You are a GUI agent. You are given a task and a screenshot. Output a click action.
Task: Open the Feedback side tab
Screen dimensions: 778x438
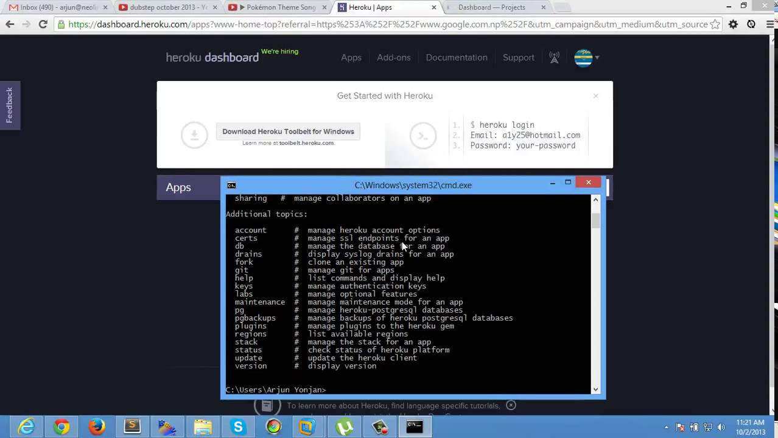[10, 105]
